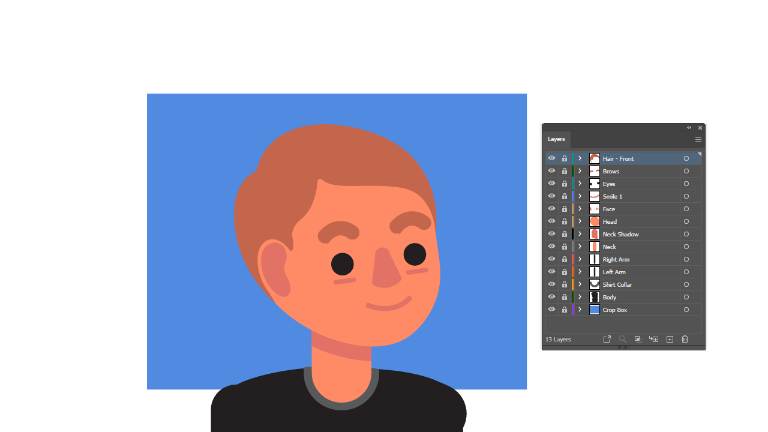This screenshot has height=432, width=768.
Task: Hide the Crop Box layer
Action: pyautogui.click(x=551, y=310)
